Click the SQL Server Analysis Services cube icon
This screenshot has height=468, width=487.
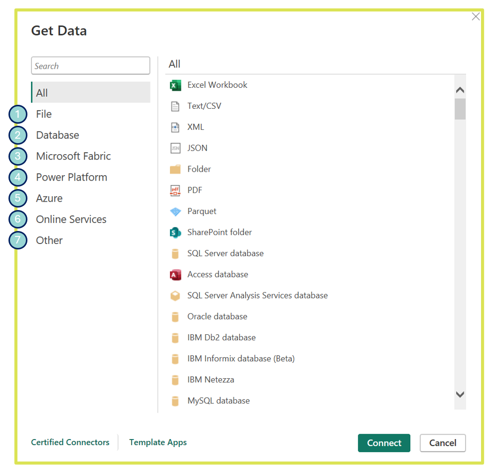click(175, 296)
